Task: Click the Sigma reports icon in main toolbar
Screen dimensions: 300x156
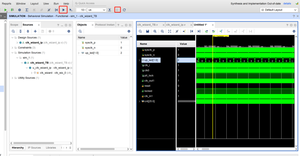Action: pos(27,10)
